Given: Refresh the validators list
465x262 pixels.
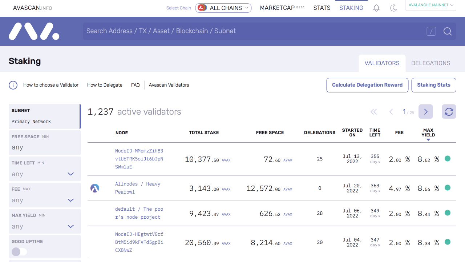Looking at the screenshot, I should click(449, 112).
